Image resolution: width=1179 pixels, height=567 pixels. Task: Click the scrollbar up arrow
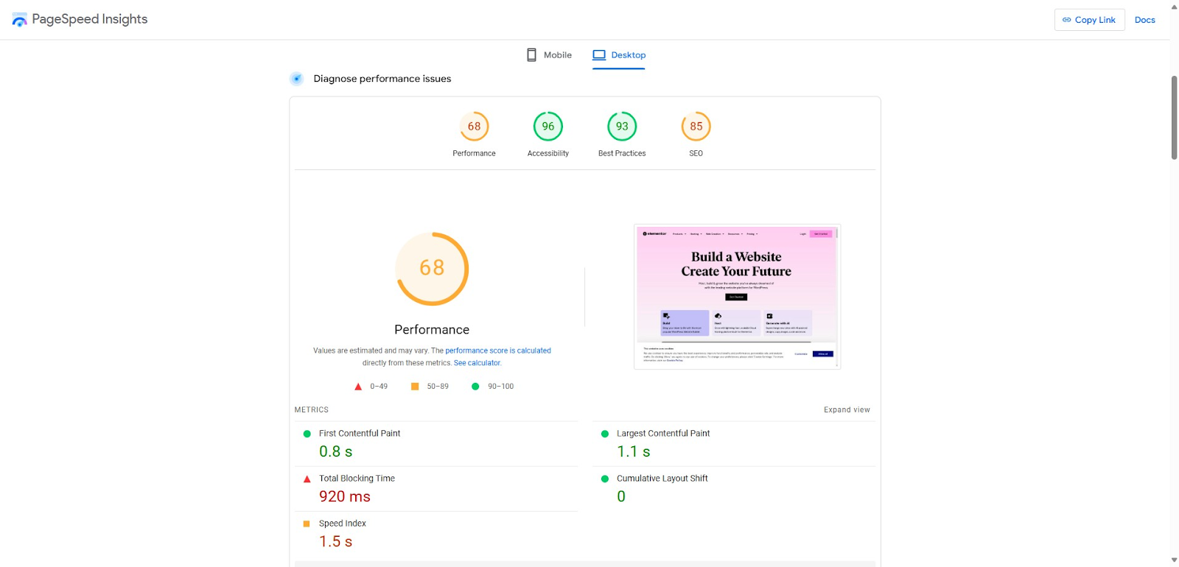point(1175,7)
